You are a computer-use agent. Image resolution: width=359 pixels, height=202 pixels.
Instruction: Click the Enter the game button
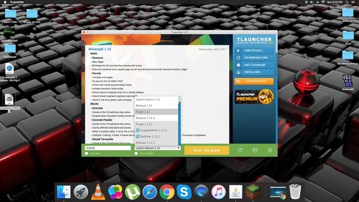coord(206,150)
